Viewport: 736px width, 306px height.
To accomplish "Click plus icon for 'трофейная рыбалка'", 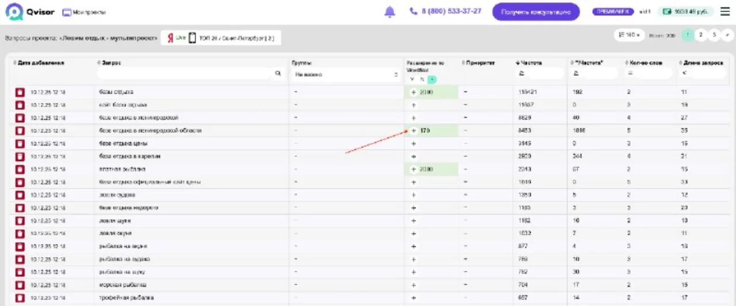I will pyautogui.click(x=413, y=298).
